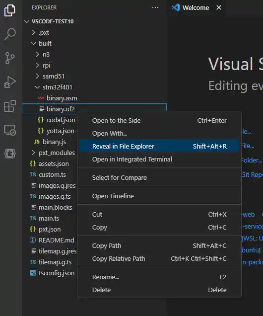Click the Git Repository link on Welcome page
This screenshot has width=263, height=316.
point(252,175)
